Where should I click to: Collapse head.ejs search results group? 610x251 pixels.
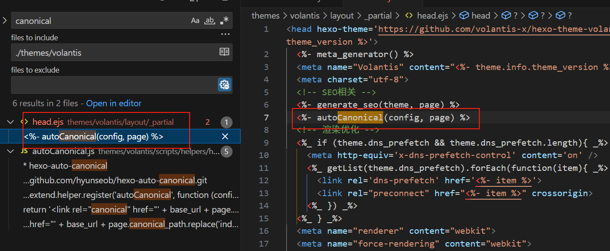click(x=11, y=122)
